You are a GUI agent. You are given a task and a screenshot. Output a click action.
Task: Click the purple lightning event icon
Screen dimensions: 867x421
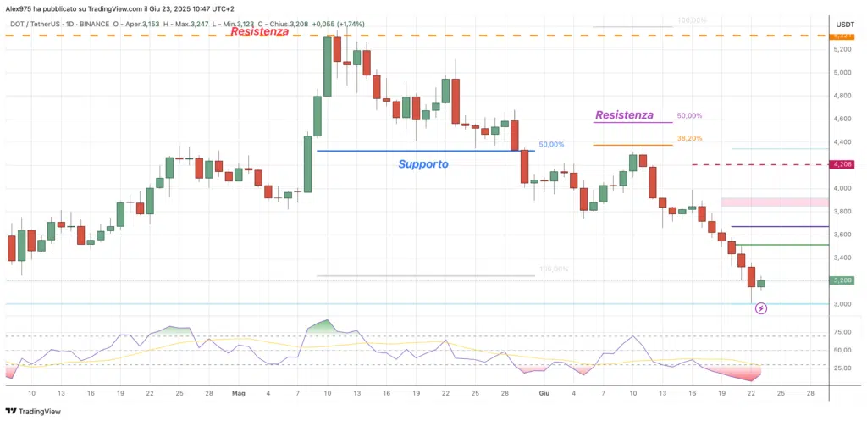pyautogui.click(x=760, y=309)
